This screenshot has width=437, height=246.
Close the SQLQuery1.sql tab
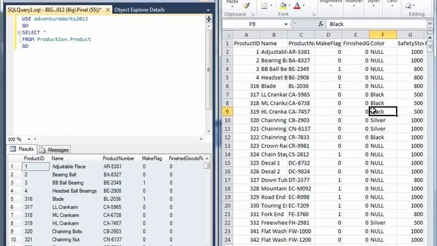108,10
